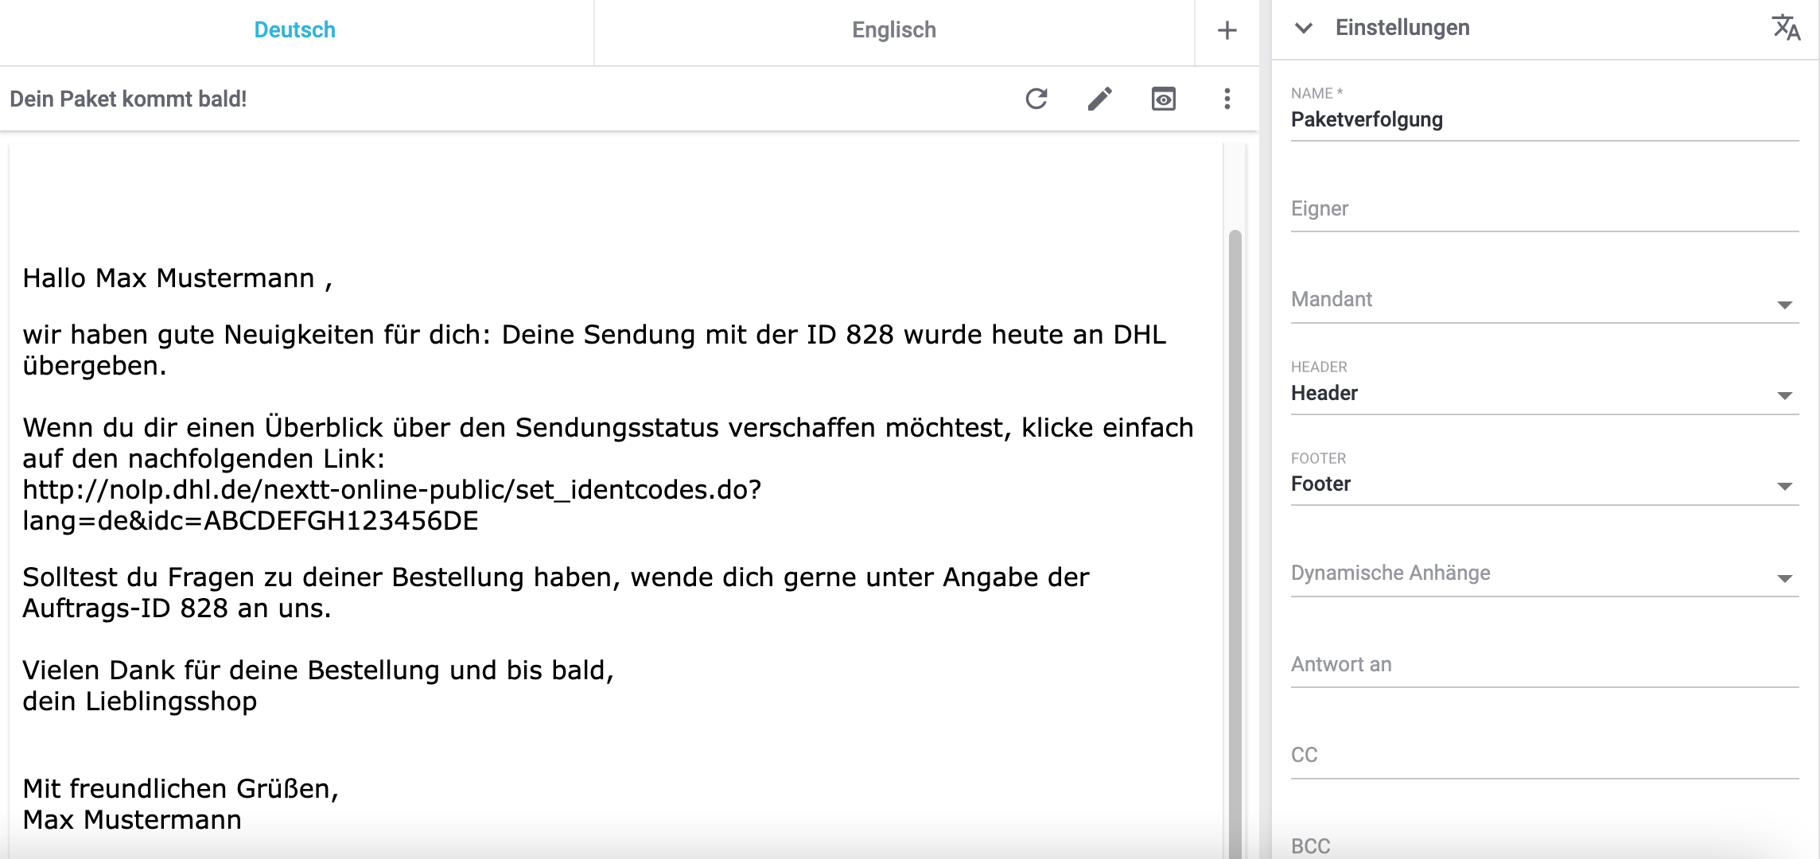Image resolution: width=1820 pixels, height=859 pixels.
Task: Click the pencil edit icon
Action: pos(1099,99)
